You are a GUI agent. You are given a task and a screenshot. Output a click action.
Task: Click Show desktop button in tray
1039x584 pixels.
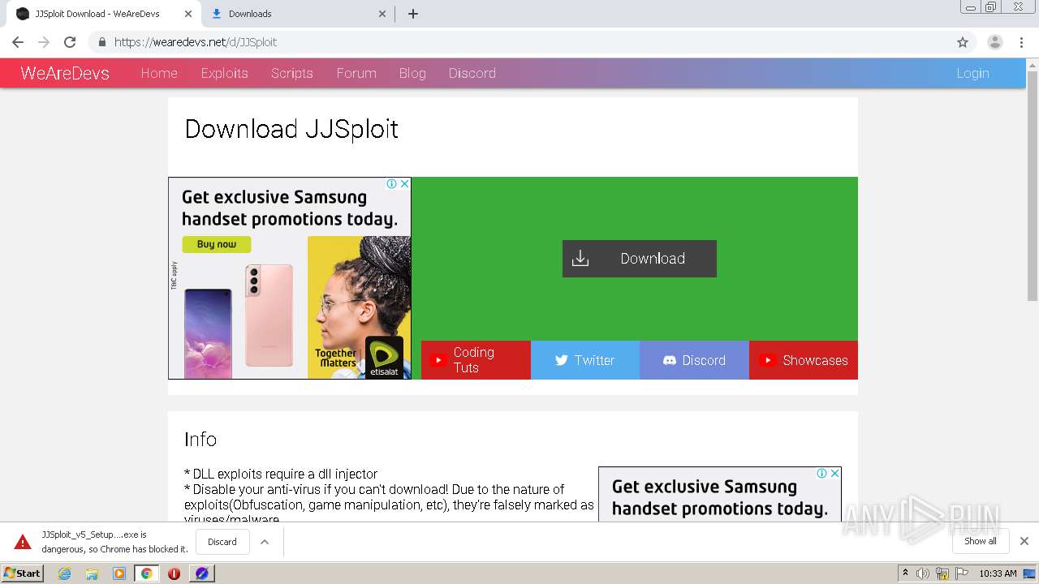pyautogui.click(x=1029, y=573)
